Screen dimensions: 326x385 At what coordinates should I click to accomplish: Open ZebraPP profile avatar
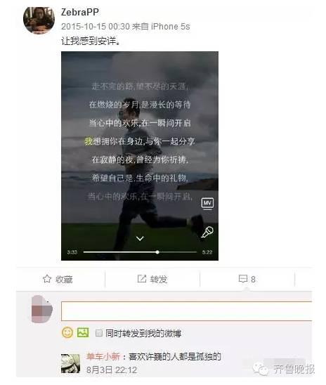39,20
